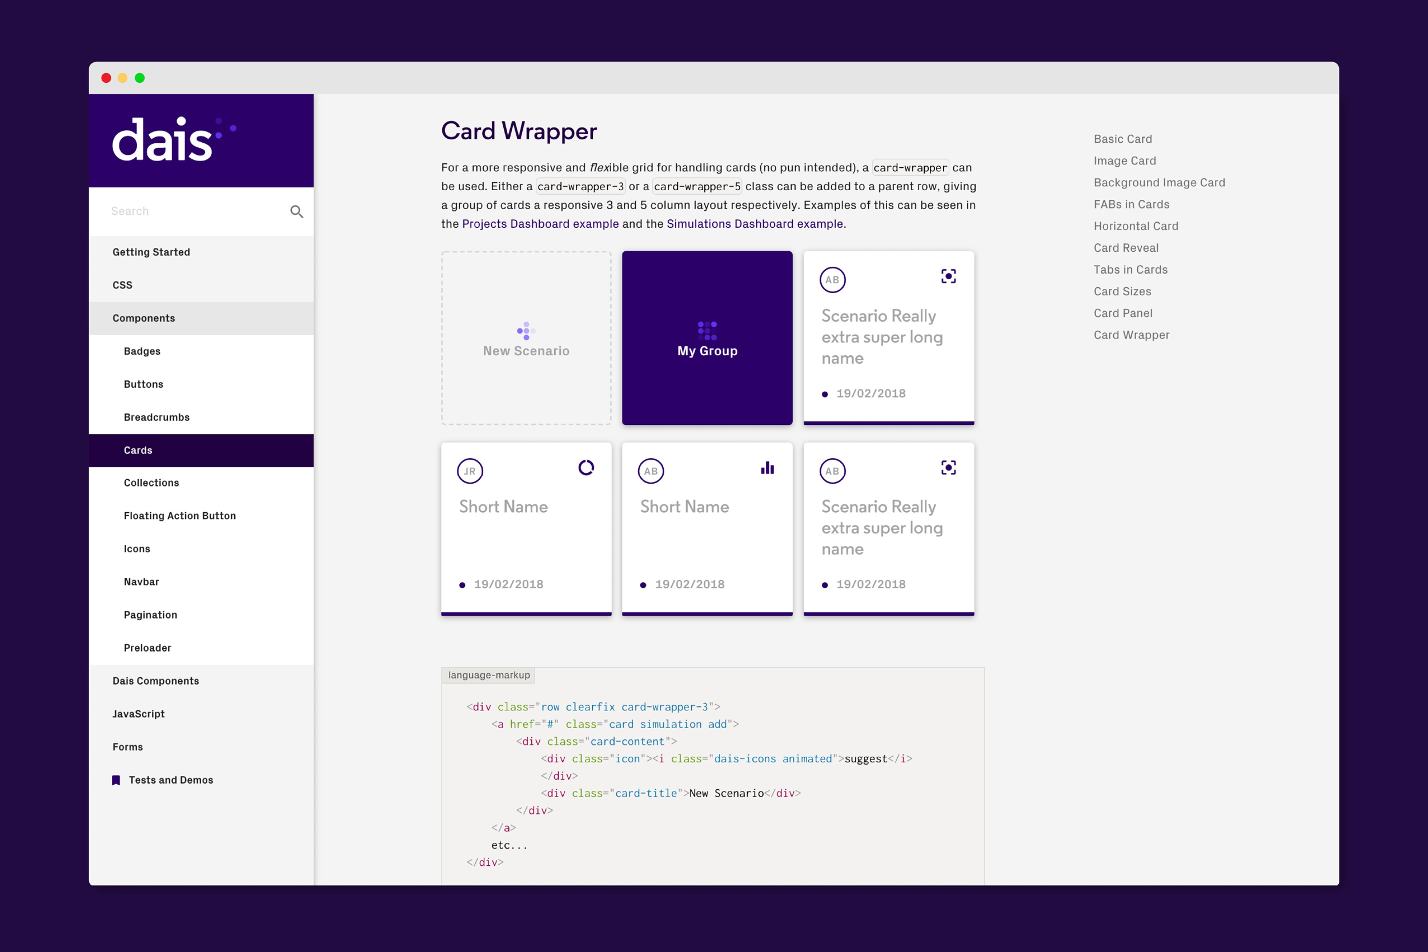Open the Buttons sidebar item
Viewport: 1428px width, 952px height.
tap(143, 384)
